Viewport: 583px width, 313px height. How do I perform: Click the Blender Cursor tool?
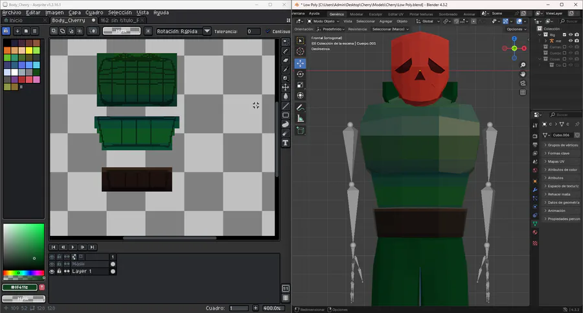(x=301, y=52)
